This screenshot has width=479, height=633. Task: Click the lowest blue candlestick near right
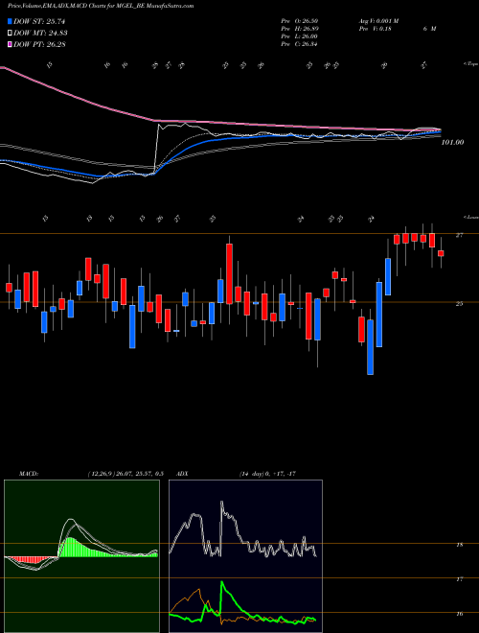pyautogui.click(x=370, y=347)
